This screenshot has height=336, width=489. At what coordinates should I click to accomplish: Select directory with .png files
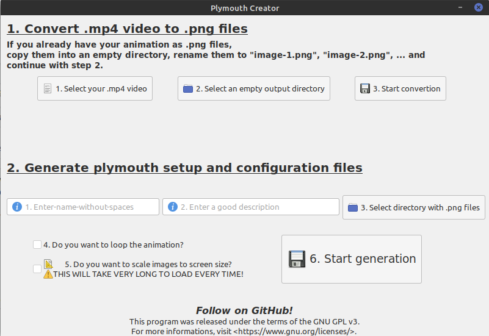414,207
